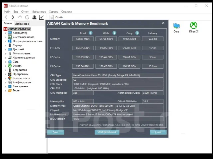Open the Вид menu
Screen dimensions: 213x159
16,12
